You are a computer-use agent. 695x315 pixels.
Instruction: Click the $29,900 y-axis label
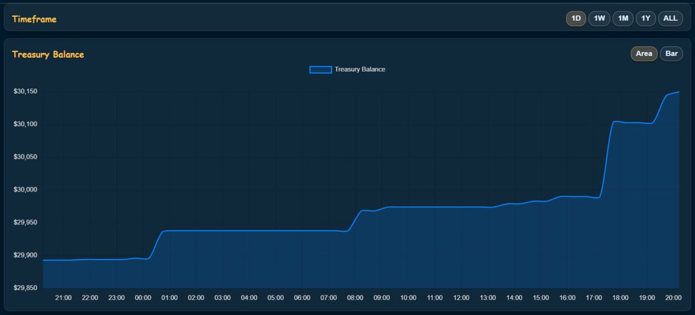[x=25, y=255]
